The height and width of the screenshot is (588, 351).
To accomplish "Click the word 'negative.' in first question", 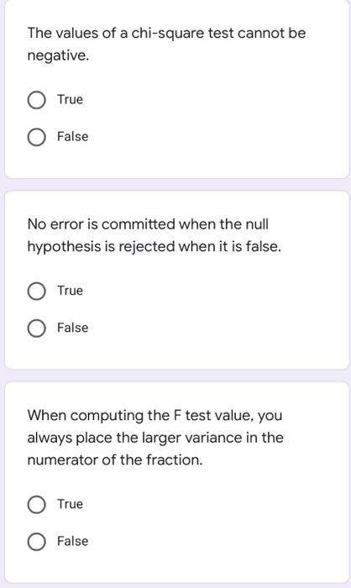I will 58,55.
